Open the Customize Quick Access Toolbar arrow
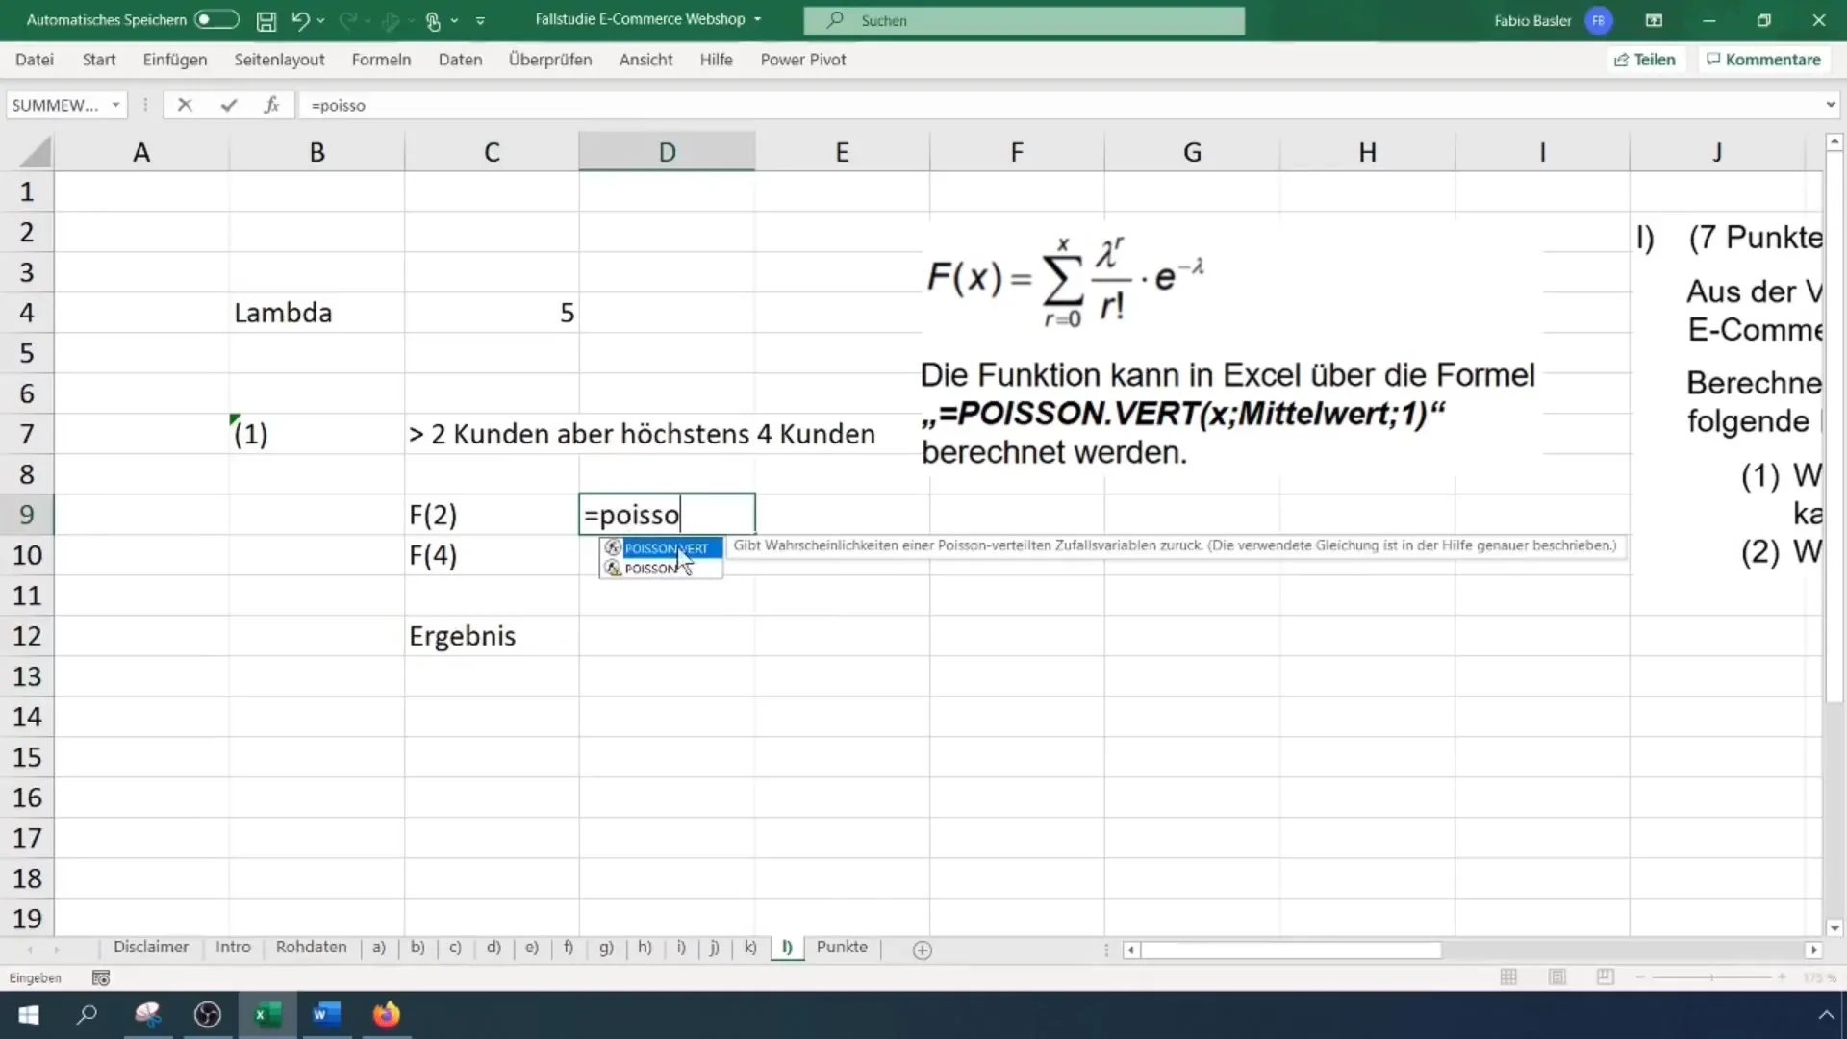Screen dimensions: 1847x1039 point(480,20)
